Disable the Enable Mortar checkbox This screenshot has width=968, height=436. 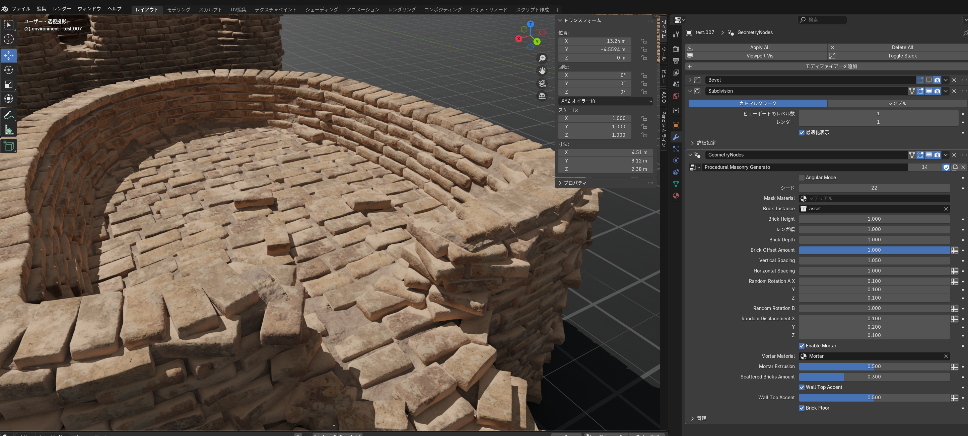802,346
